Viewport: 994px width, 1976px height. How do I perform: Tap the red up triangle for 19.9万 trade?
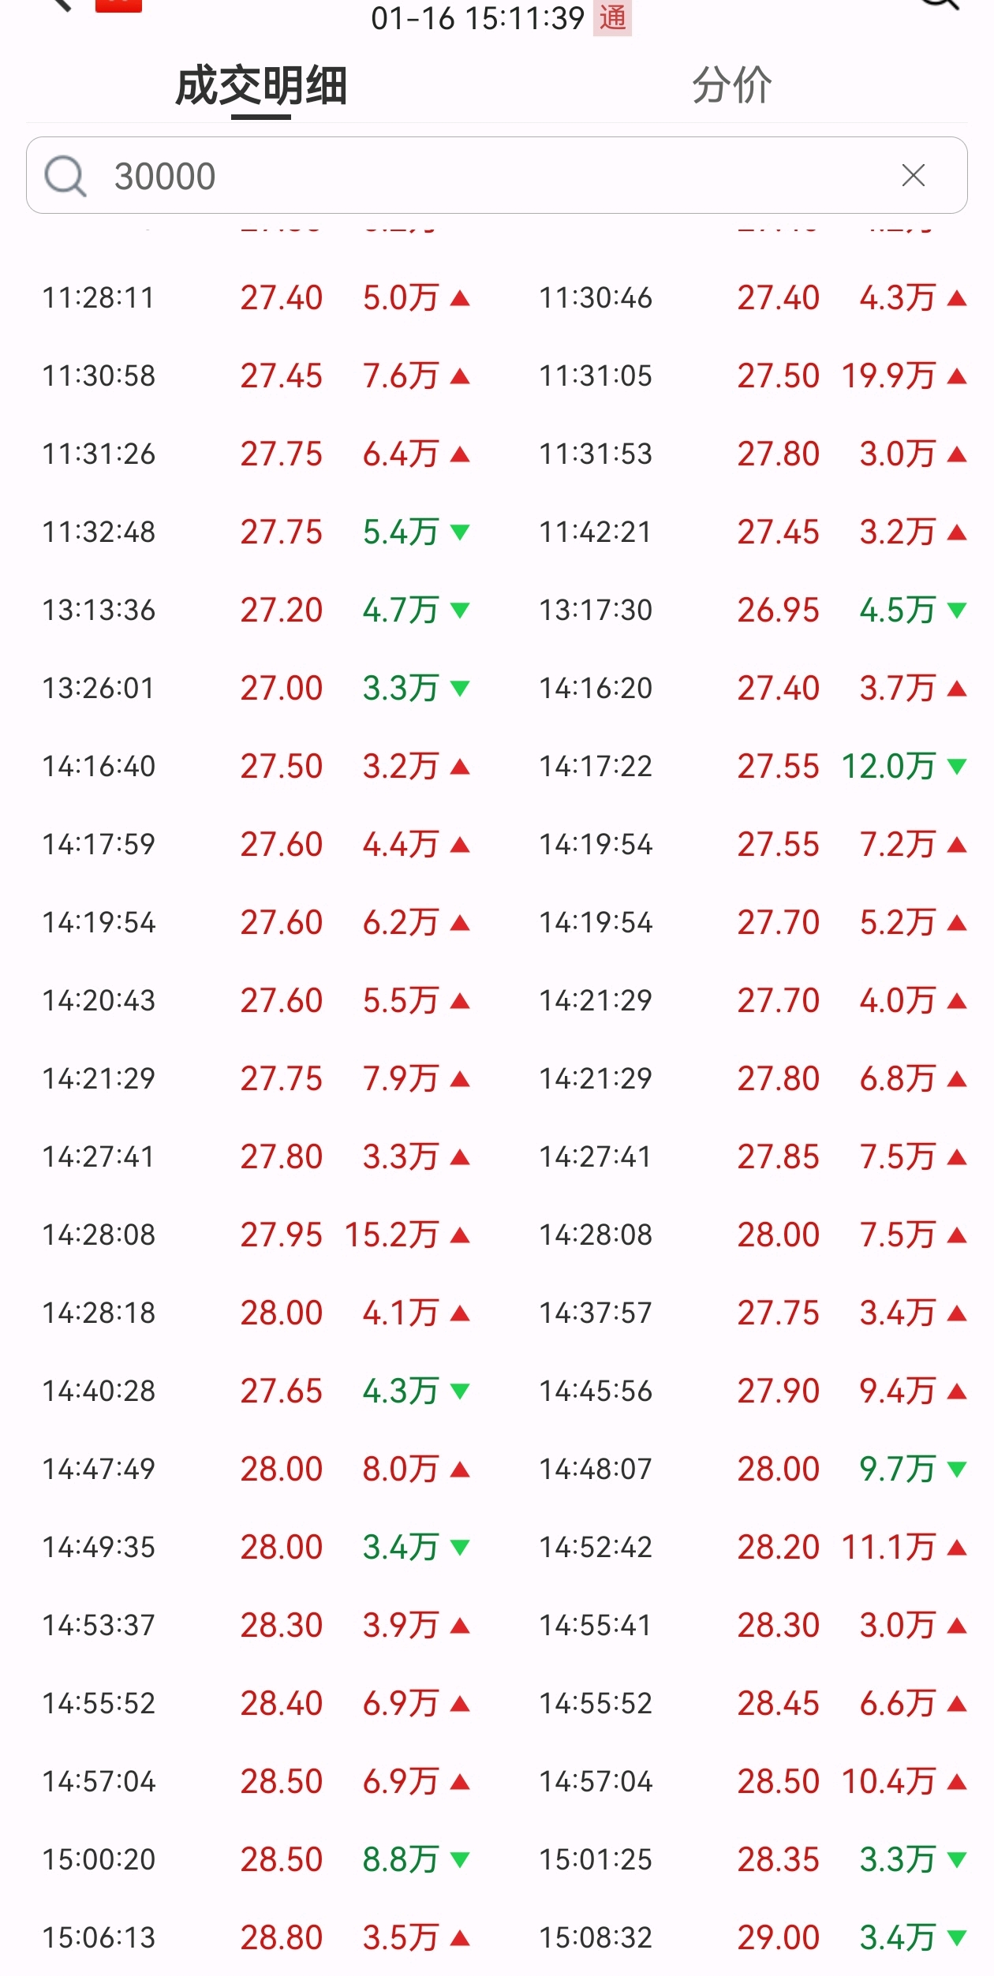point(957,376)
